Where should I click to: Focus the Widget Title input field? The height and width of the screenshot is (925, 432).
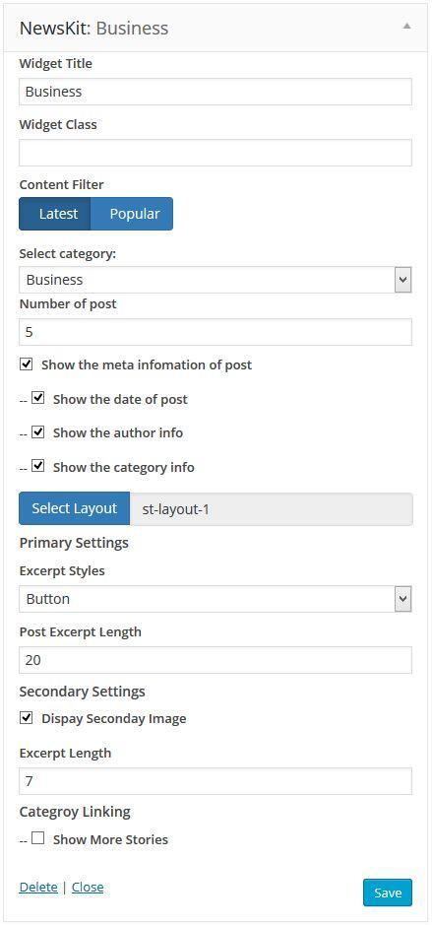tap(216, 92)
